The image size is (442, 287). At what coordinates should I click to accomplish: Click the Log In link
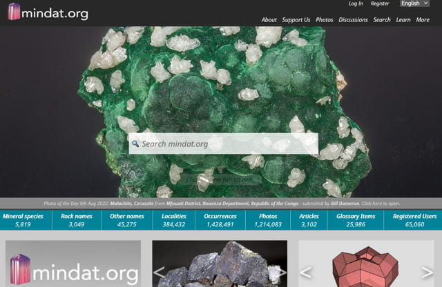tap(356, 4)
